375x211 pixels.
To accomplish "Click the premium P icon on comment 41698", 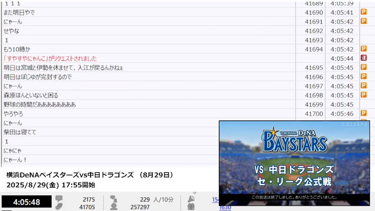I will click(364, 95).
